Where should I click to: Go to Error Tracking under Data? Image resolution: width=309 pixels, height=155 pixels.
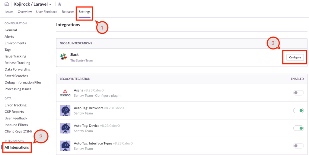pyautogui.click(x=15, y=105)
